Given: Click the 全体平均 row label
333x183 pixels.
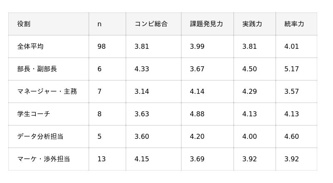Looking at the screenshot, I should 30,46.
